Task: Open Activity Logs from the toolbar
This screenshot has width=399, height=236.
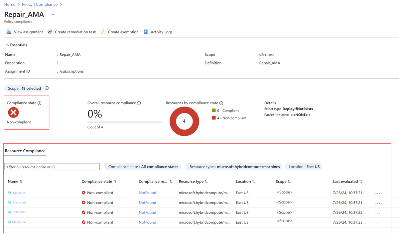Action: tap(161, 32)
